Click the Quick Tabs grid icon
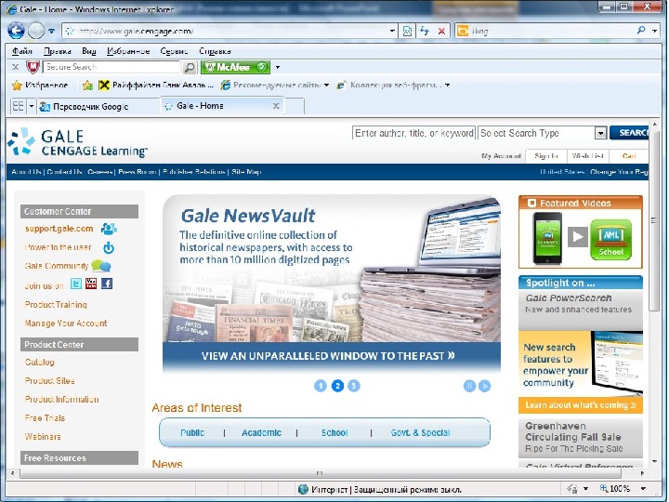The height and width of the screenshot is (502, 669). pyautogui.click(x=19, y=106)
